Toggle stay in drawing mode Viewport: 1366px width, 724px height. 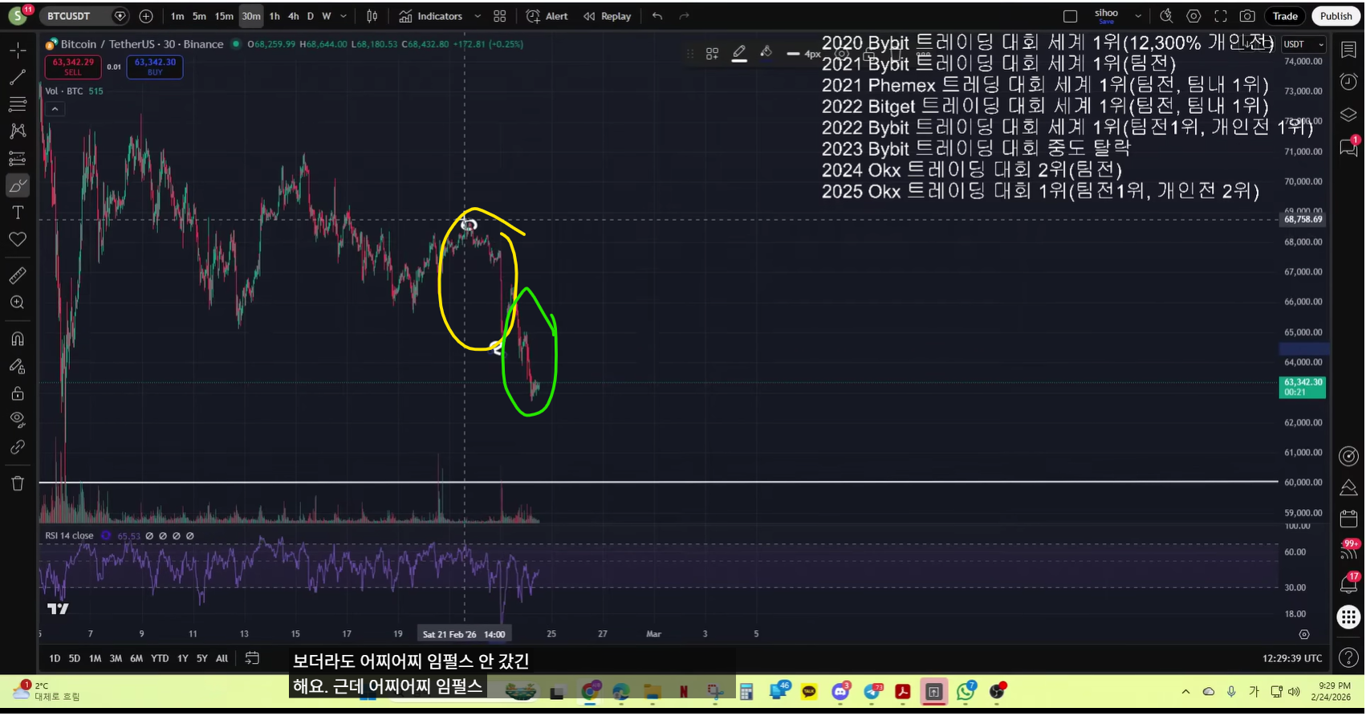tap(18, 366)
